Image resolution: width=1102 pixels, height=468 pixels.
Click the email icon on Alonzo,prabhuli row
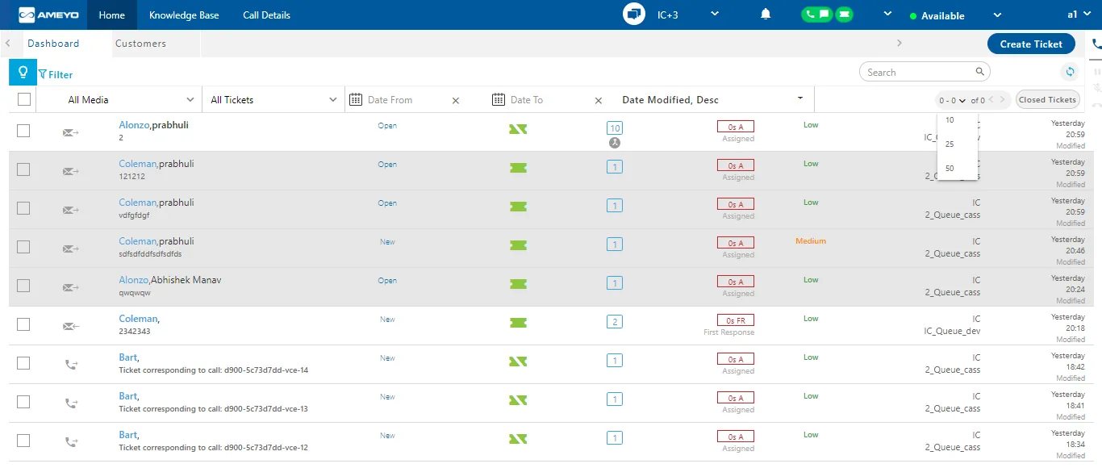point(71,132)
